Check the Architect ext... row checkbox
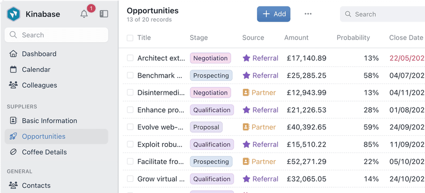This screenshot has width=425, height=193. [130, 58]
